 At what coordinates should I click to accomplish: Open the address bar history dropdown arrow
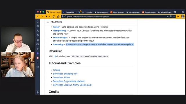(x=174, y=16)
